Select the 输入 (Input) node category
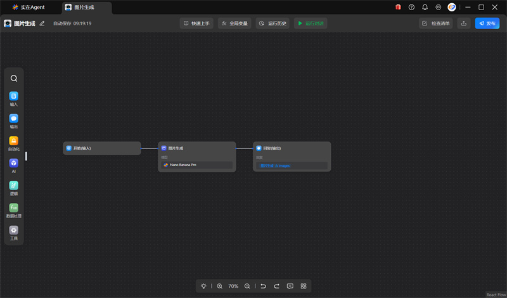Viewport: 507px width, 298px height. click(14, 97)
